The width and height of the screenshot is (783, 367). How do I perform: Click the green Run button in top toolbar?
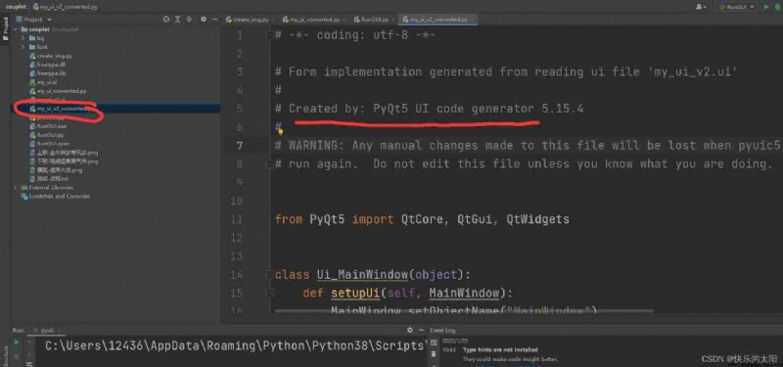[766, 7]
